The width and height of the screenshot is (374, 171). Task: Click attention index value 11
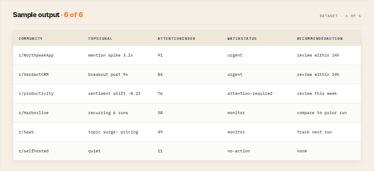pos(160,151)
